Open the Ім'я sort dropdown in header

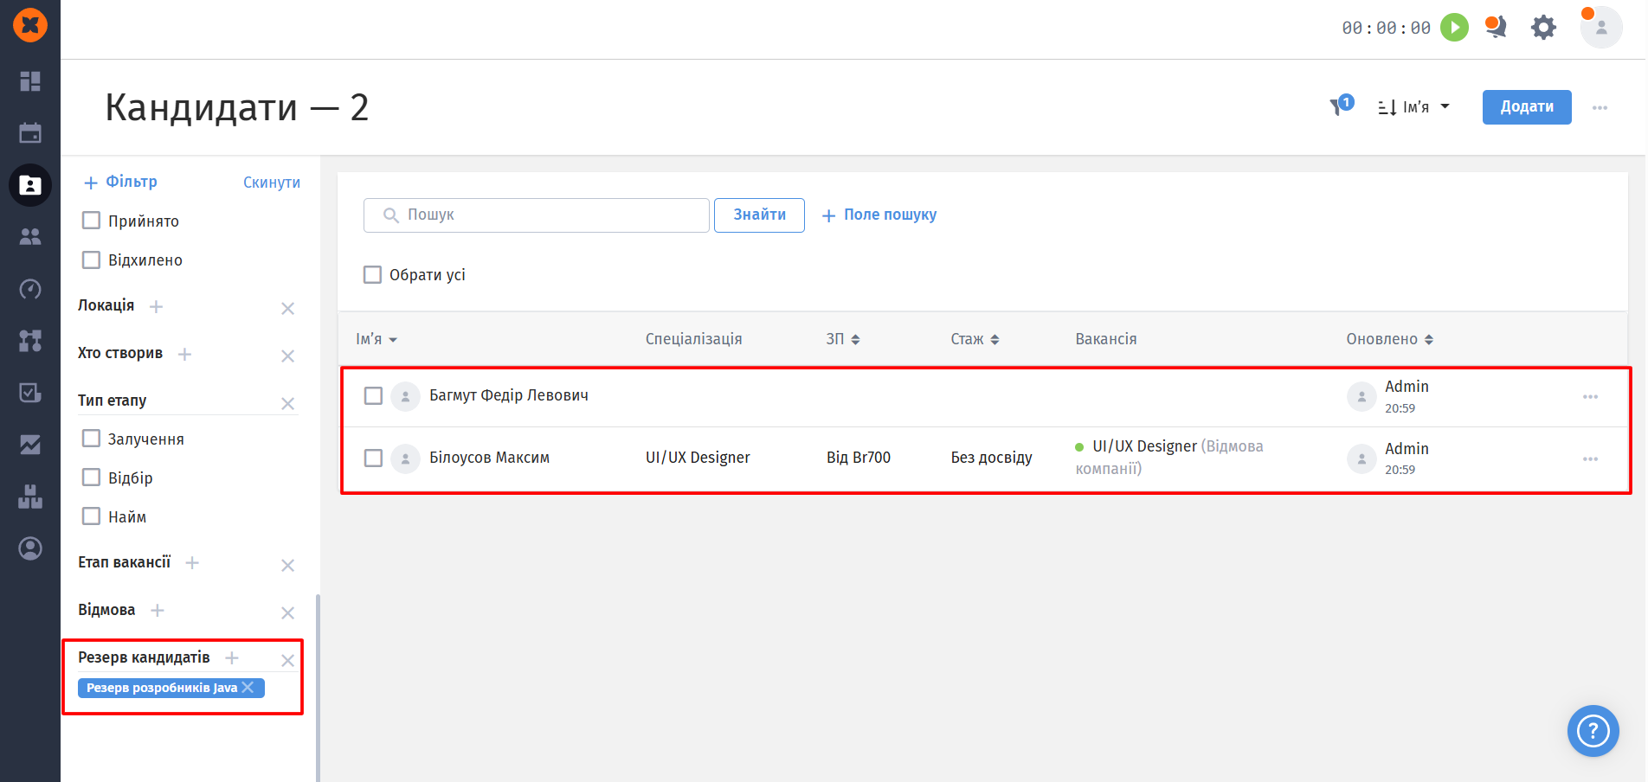(x=1413, y=107)
